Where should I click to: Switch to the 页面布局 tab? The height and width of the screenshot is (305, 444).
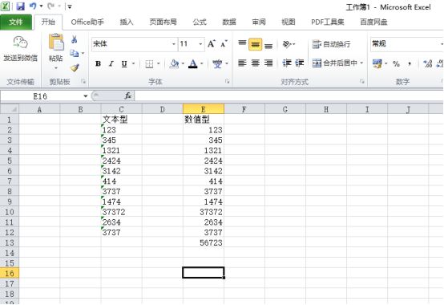tap(163, 22)
